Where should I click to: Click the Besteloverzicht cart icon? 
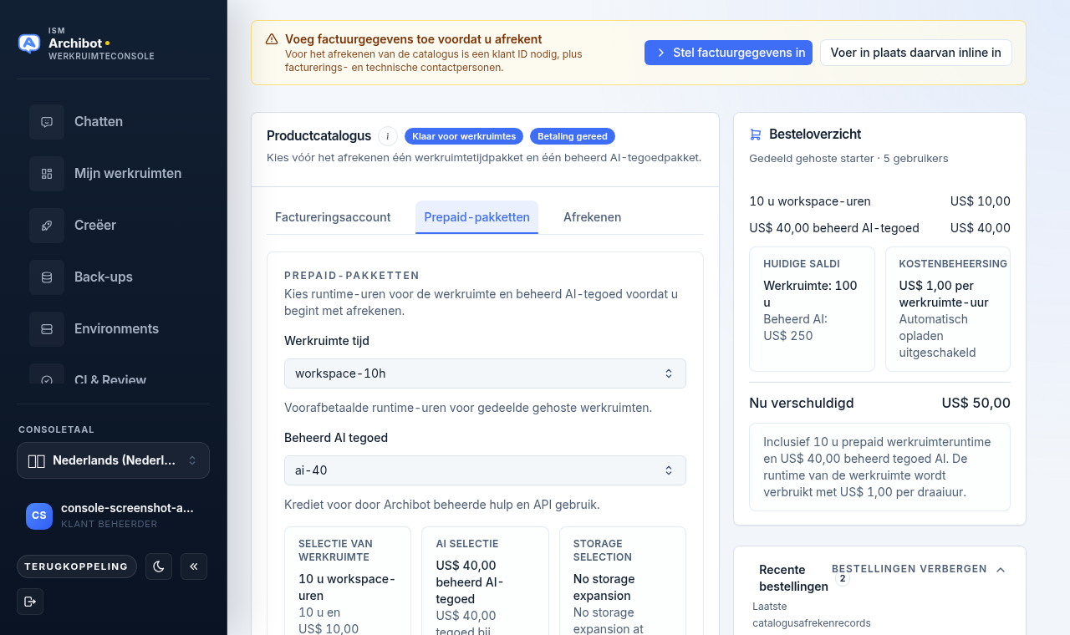[756, 135]
